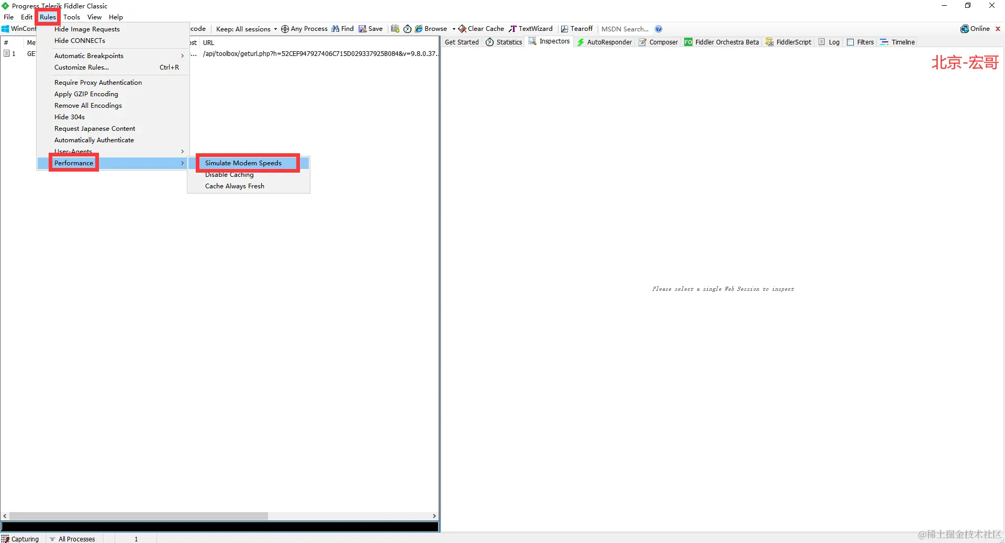Open the Filters tab
This screenshot has width=1005, height=543.
[x=860, y=42]
